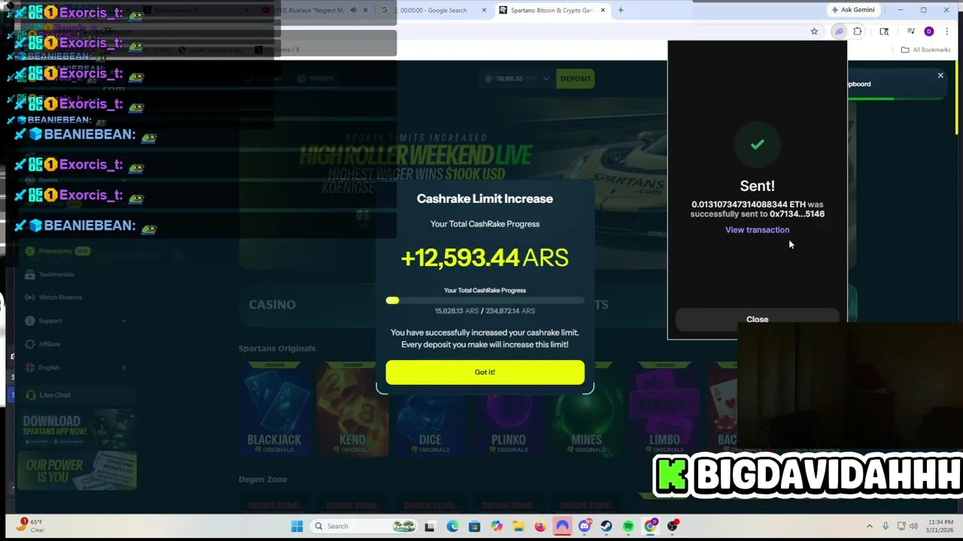
Task: Click the microphone tray icon
Action: click(886, 526)
